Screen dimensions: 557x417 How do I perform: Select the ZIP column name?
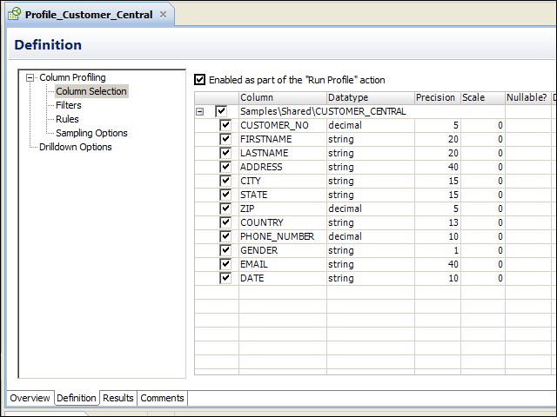(x=247, y=208)
